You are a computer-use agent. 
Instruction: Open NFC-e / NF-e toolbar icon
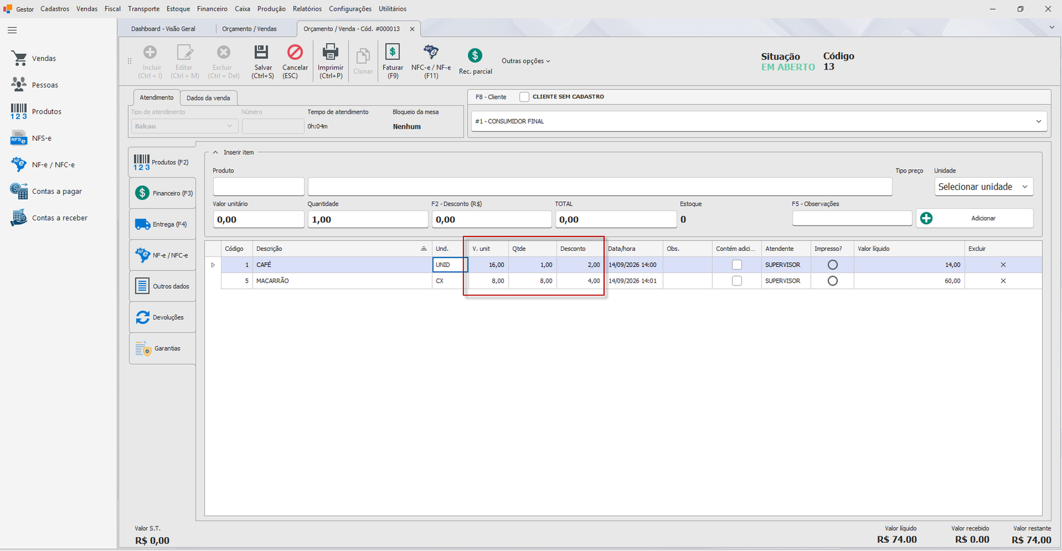pyautogui.click(x=431, y=52)
